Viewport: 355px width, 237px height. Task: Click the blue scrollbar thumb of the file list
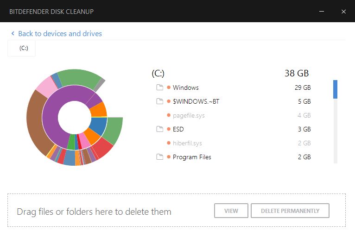pyautogui.click(x=335, y=89)
